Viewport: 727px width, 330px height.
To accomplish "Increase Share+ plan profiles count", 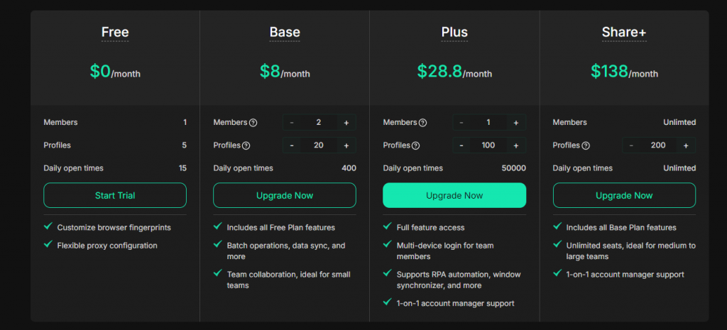I will pos(686,145).
